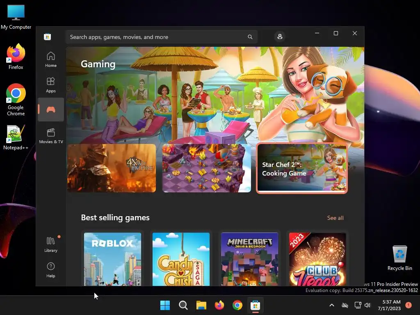
Task: Open Help in the Store sidebar
Action: [x=50, y=270]
